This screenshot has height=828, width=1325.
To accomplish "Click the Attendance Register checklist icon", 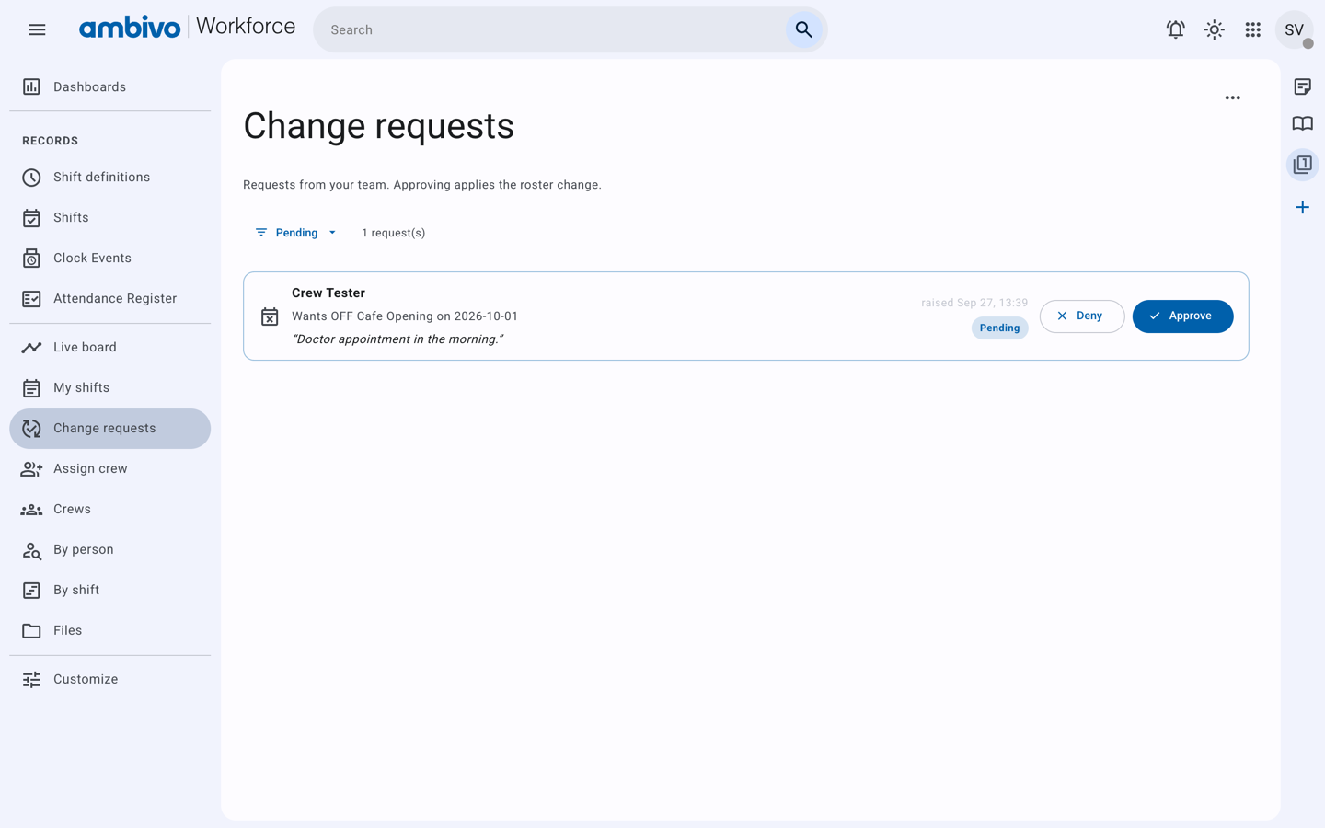I will coord(31,298).
